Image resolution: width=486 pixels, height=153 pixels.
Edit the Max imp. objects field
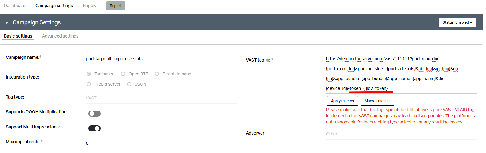(161, 143)
